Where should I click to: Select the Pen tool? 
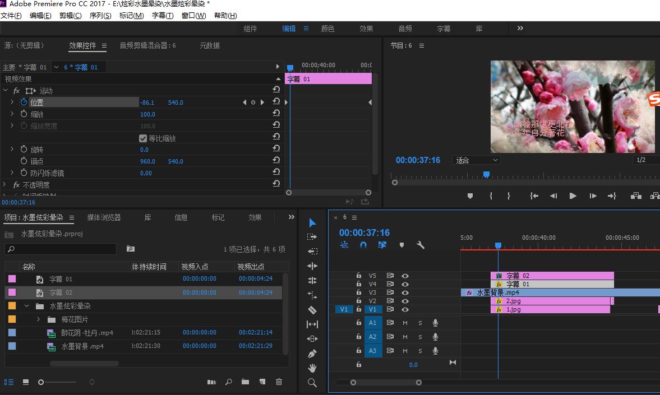312,354
